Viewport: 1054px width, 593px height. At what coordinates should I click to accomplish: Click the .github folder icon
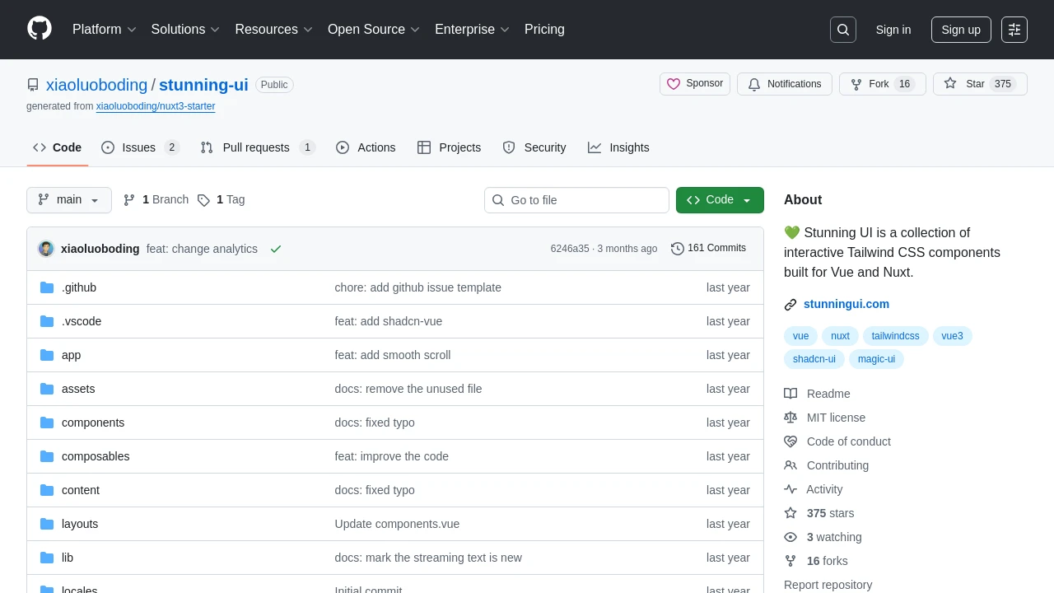point(47,287)
